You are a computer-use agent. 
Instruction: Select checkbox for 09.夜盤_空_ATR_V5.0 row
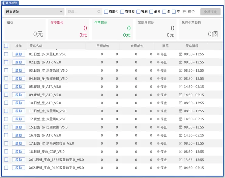click(6, 95)
